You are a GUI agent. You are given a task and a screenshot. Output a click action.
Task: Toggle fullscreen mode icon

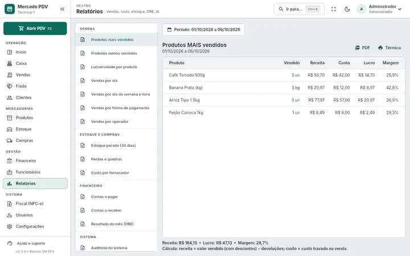coord(333,9)
